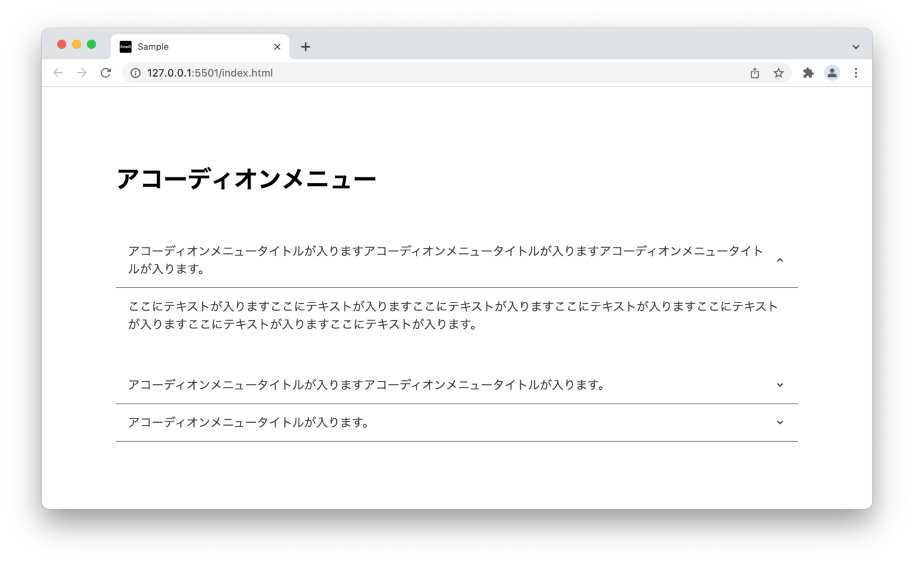Collapse the expanded first accordion item
This screenshot has height=564, width=914.
click(780, 260)
